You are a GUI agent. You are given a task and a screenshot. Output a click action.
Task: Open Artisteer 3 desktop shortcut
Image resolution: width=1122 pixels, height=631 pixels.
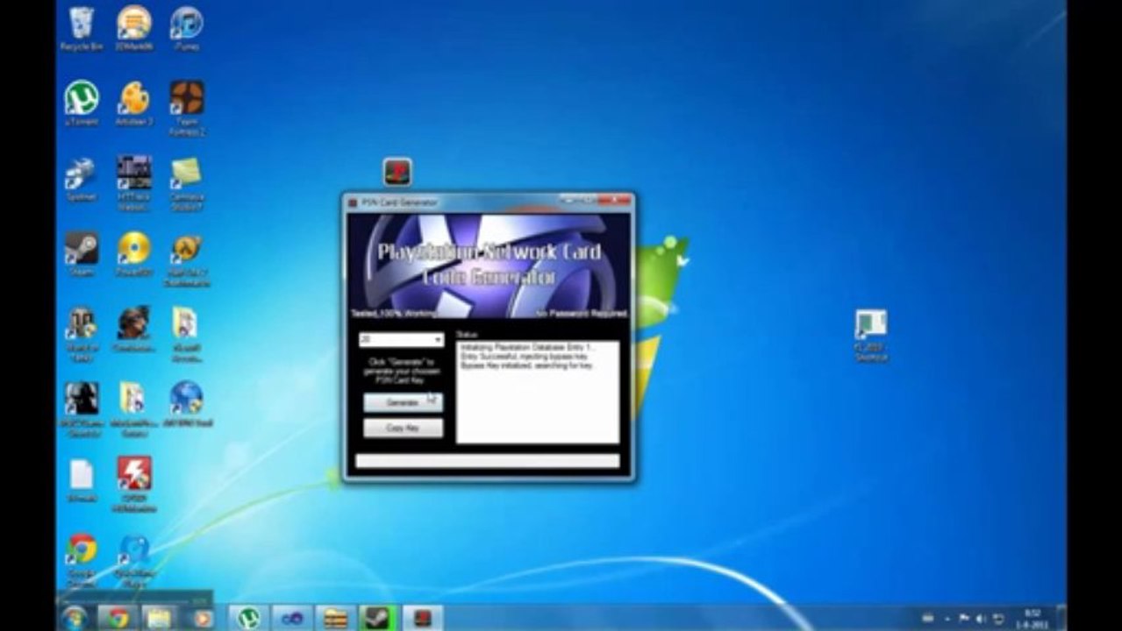[134, 103]
